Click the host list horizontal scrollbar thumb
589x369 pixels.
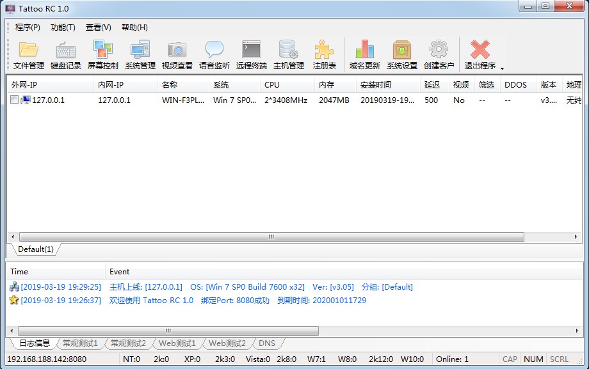(271, 237)
